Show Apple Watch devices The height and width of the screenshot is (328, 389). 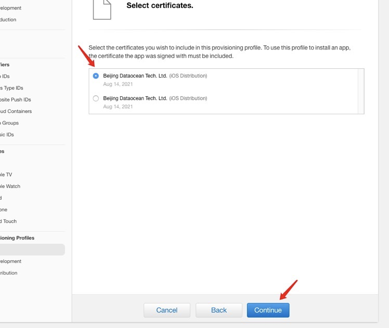pos(10,186)
